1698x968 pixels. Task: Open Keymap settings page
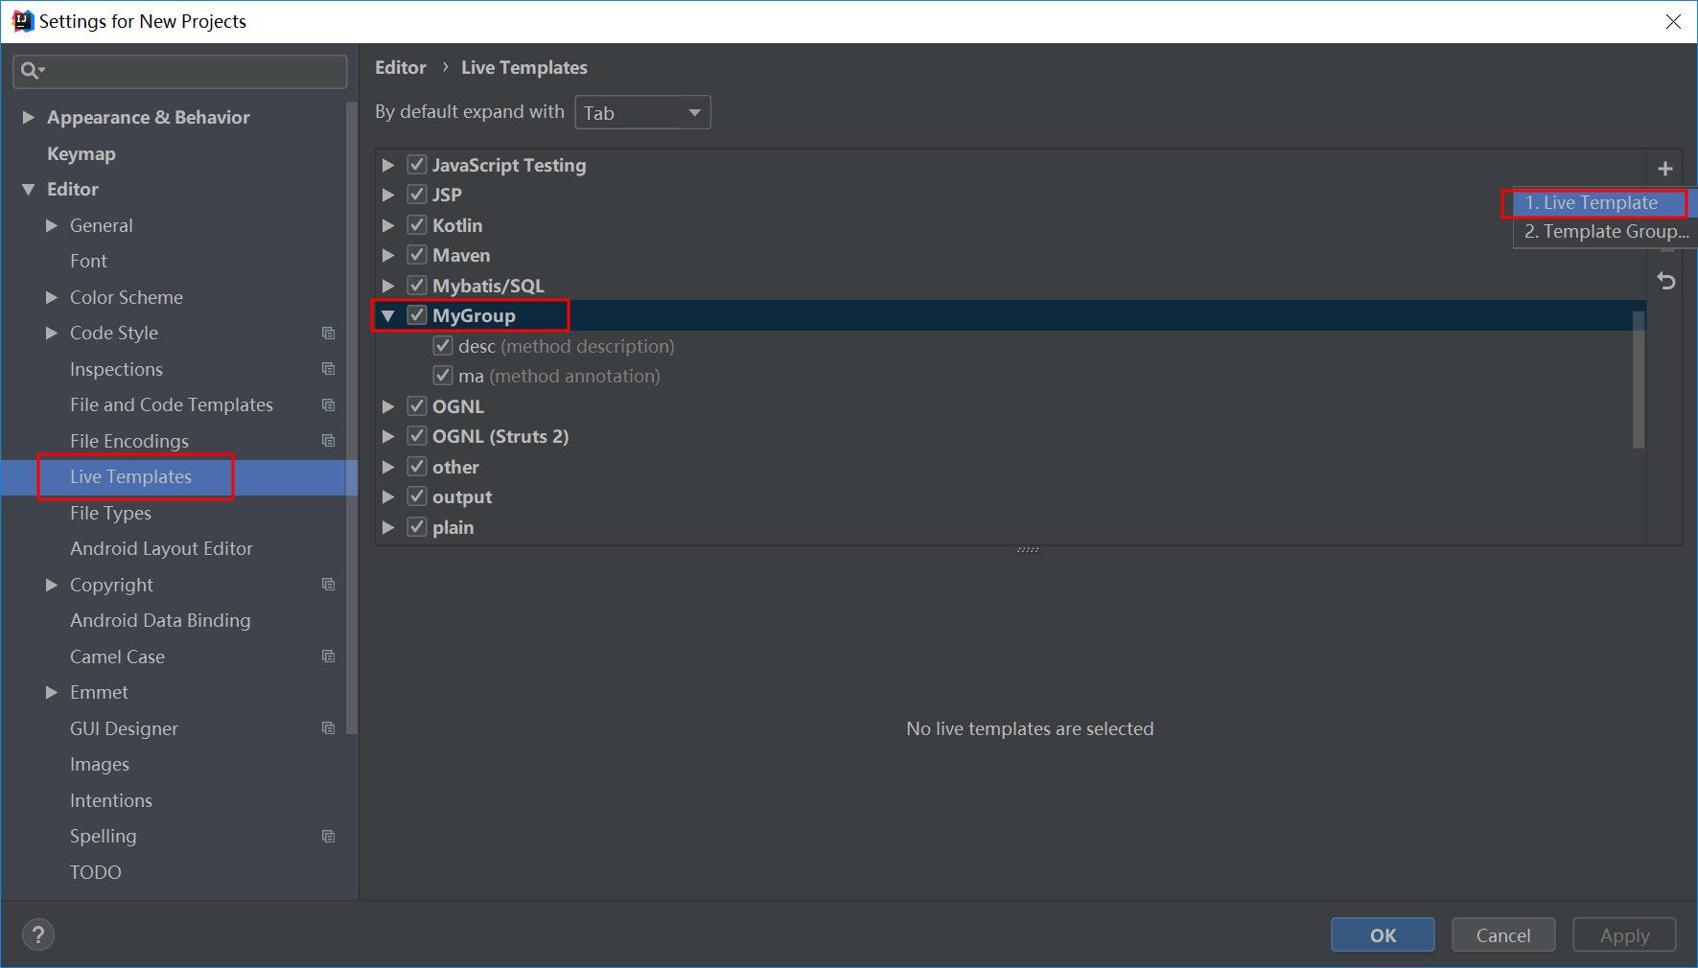[81, 153]
